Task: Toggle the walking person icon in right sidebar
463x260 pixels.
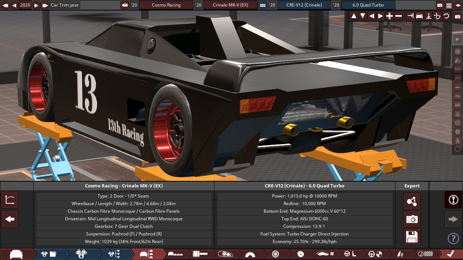Action: tap(458, 140)
